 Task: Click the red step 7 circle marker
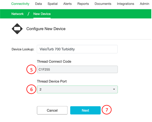[x=107, y=110]
